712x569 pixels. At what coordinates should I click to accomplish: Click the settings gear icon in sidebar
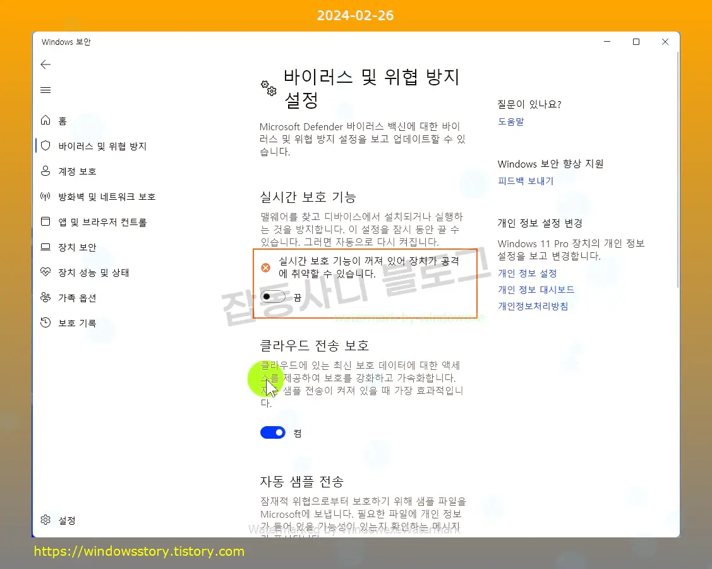(x=45, y=520)
